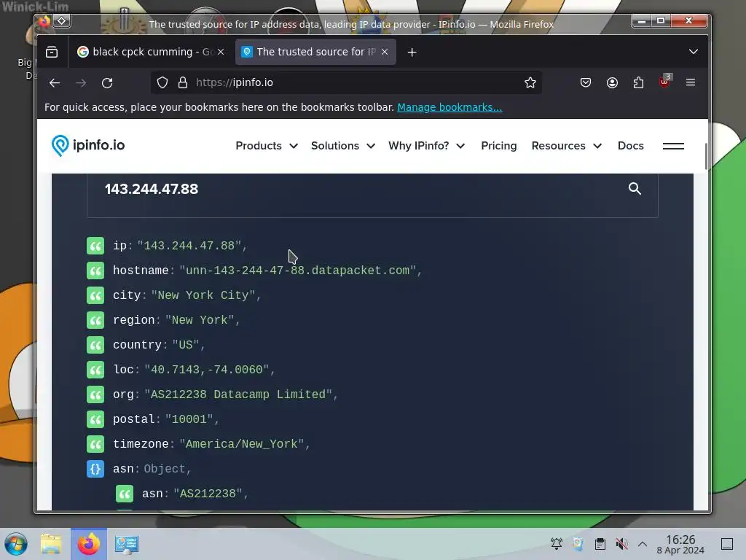Click the IP search magnifier icon

pos(635,189)
